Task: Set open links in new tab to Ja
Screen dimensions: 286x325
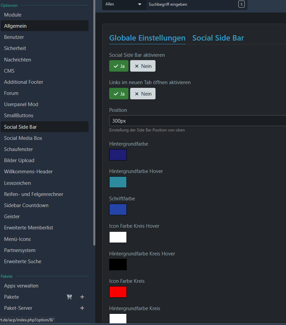Action: (119, 94)
